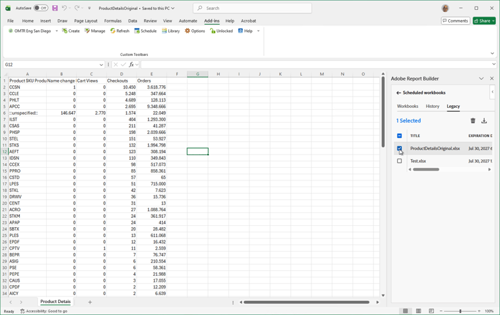Click the Insert Function fx icon
The image size is (500, 315).
pos(131,65)
